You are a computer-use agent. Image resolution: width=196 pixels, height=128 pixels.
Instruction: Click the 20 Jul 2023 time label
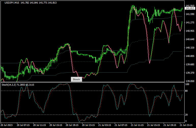7,125
